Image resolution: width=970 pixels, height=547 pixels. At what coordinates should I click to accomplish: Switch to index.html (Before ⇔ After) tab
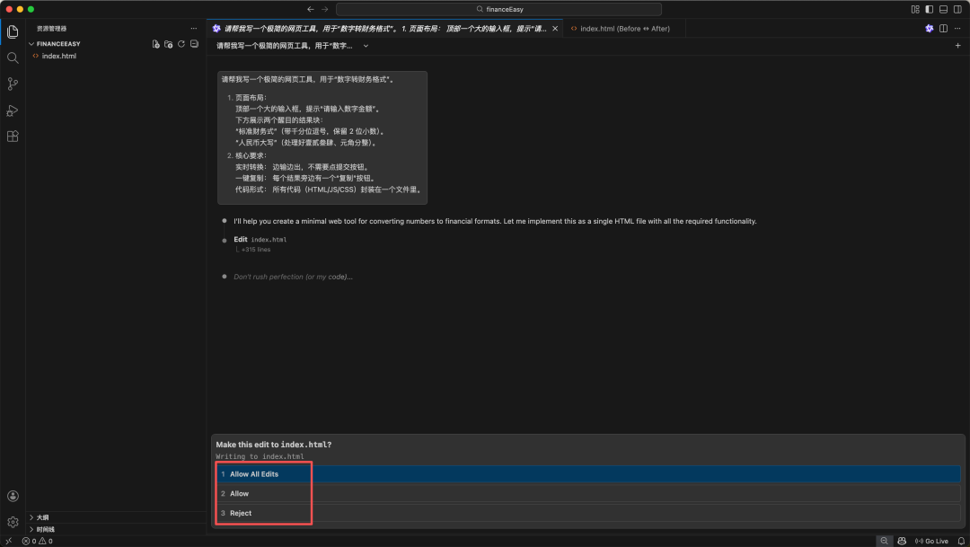tap(623, 29)
